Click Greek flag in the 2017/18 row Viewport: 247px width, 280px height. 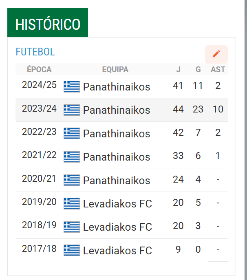point(72,250)
